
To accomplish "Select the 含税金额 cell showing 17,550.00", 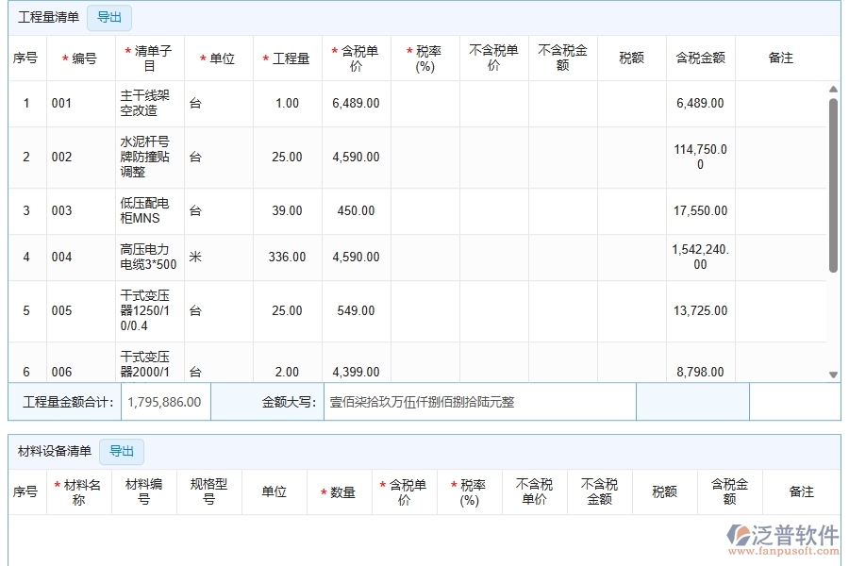I will 700,211.
